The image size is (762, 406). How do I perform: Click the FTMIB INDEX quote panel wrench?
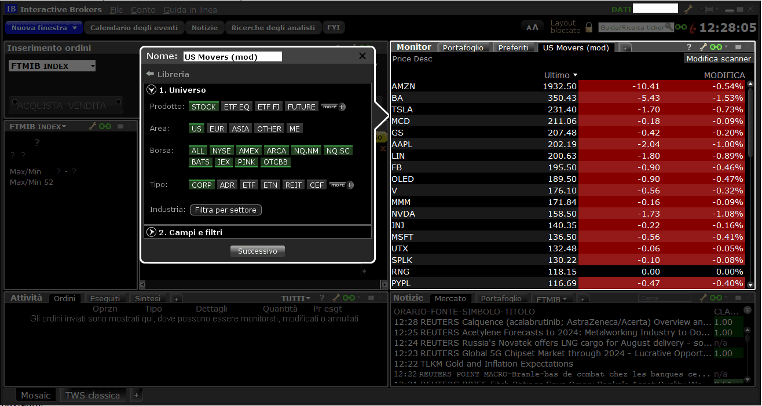(93, 126)
